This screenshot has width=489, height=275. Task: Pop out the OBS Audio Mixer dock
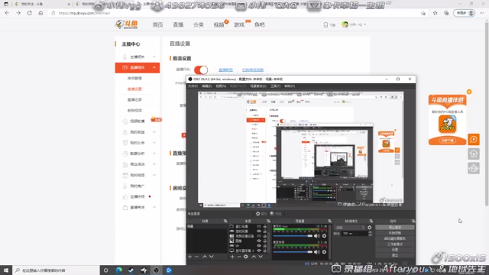[x=329, y=221]
